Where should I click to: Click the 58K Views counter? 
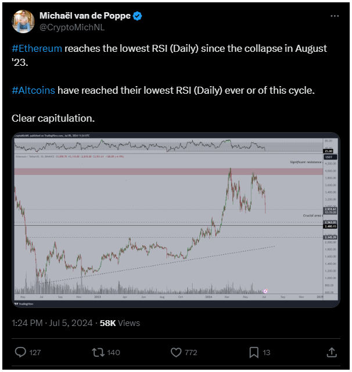(120, 323)
